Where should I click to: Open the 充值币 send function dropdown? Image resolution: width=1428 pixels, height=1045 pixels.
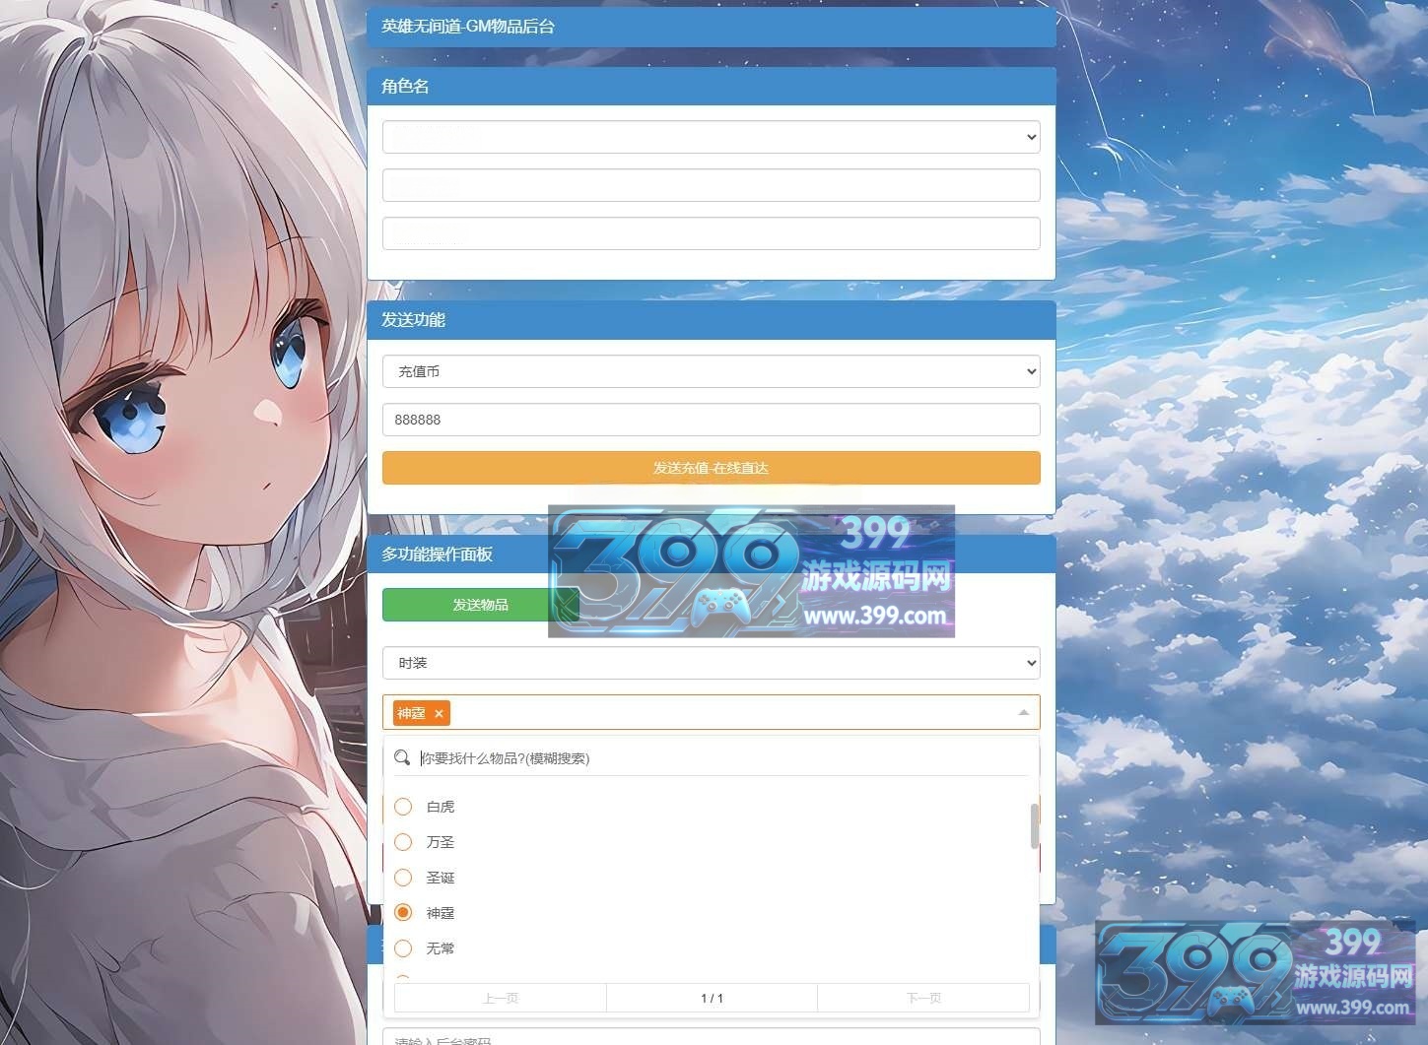[x=711, y=371]
